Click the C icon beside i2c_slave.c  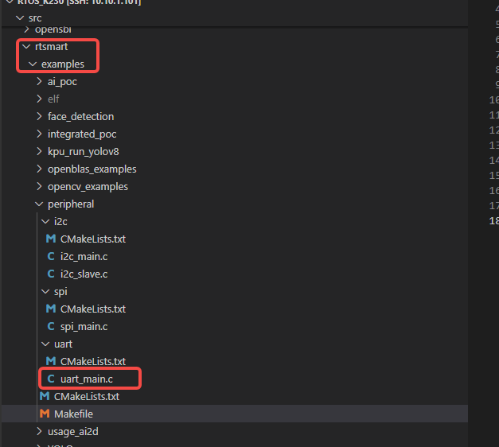51,274
